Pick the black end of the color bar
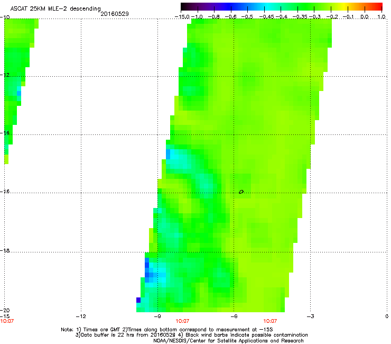Screen dimensions: 391x344 pos(184,7)
